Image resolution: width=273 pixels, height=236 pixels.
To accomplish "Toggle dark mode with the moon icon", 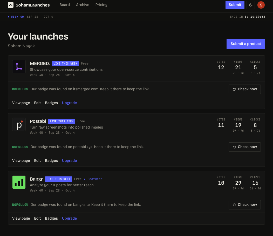I will 251,5.
